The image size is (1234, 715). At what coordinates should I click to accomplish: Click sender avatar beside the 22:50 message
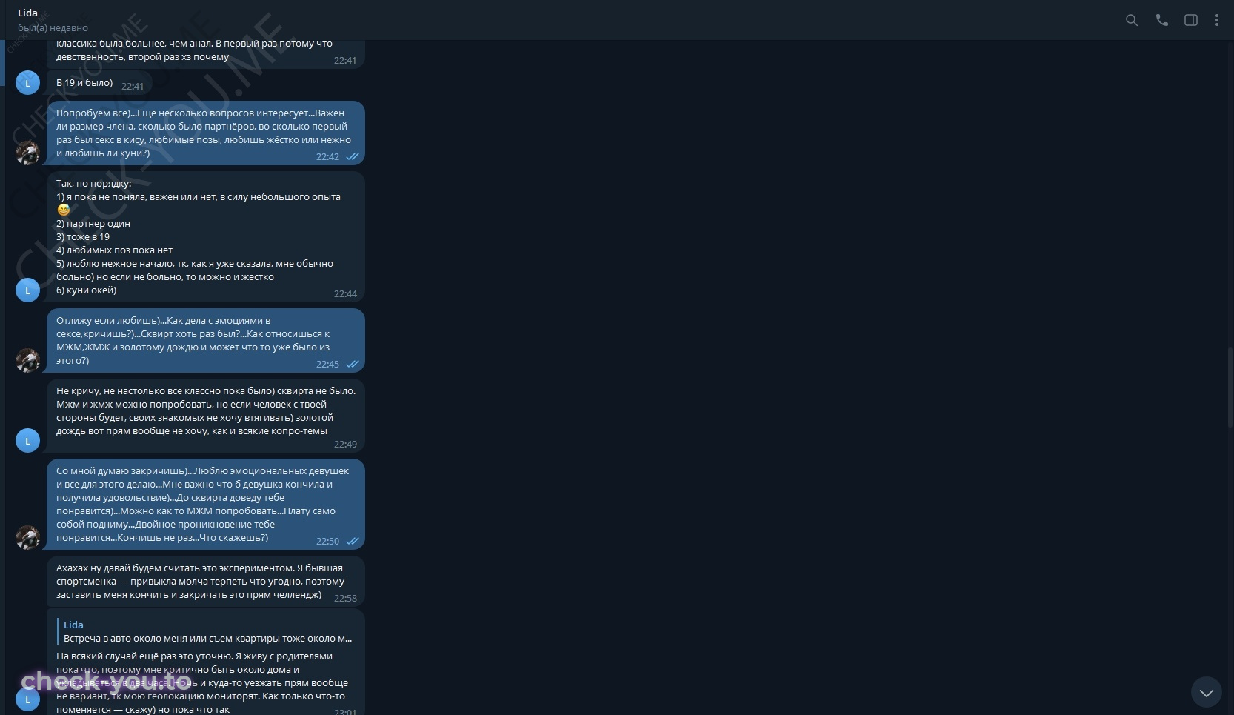tap(27, 537)
